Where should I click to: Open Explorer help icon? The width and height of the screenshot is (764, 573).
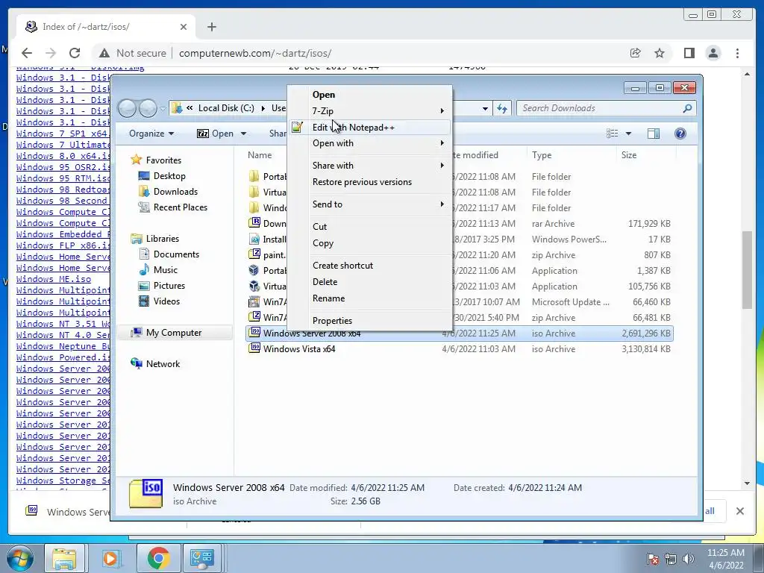click(680, 134)
